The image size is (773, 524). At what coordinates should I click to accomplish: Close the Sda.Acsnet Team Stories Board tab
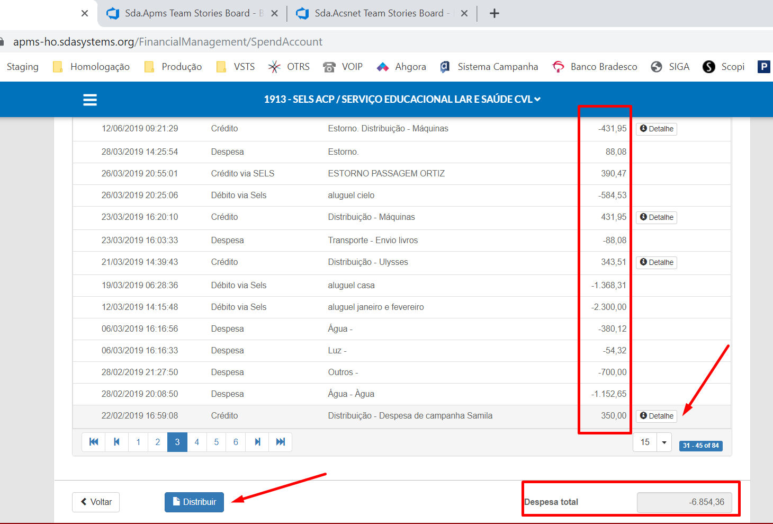coord(464,13)
